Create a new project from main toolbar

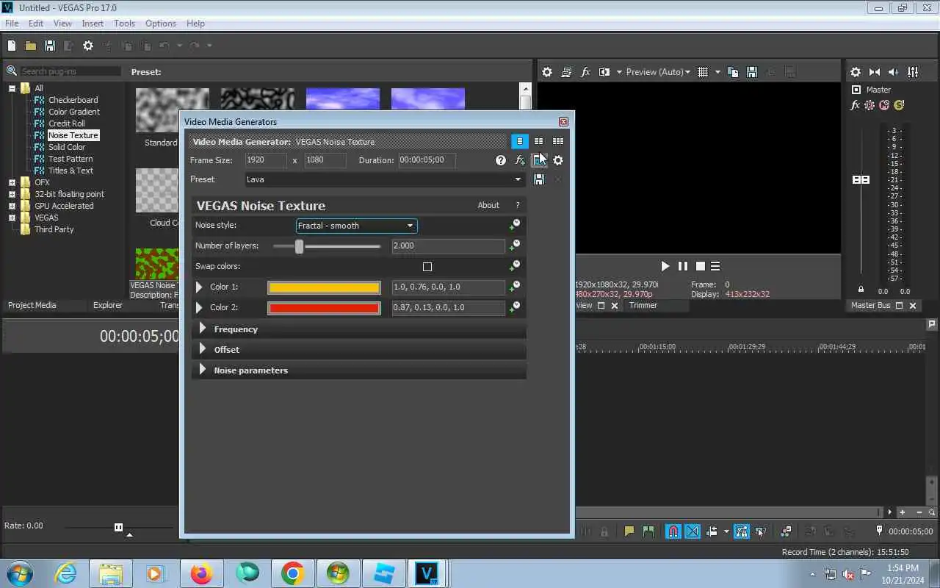[x=12, y=46]
